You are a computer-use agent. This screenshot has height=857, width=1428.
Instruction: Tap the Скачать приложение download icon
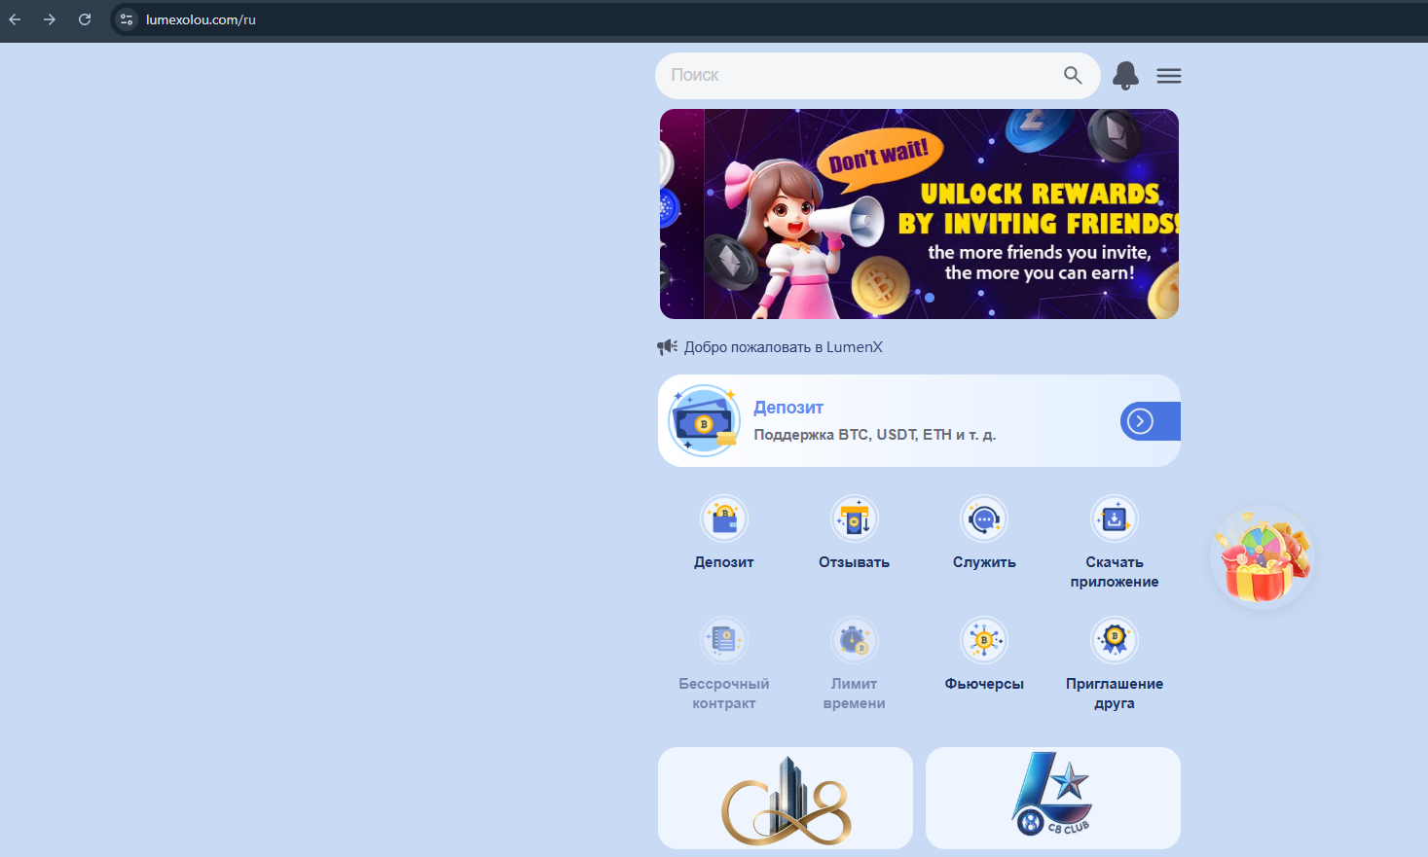click(1115, 519)
